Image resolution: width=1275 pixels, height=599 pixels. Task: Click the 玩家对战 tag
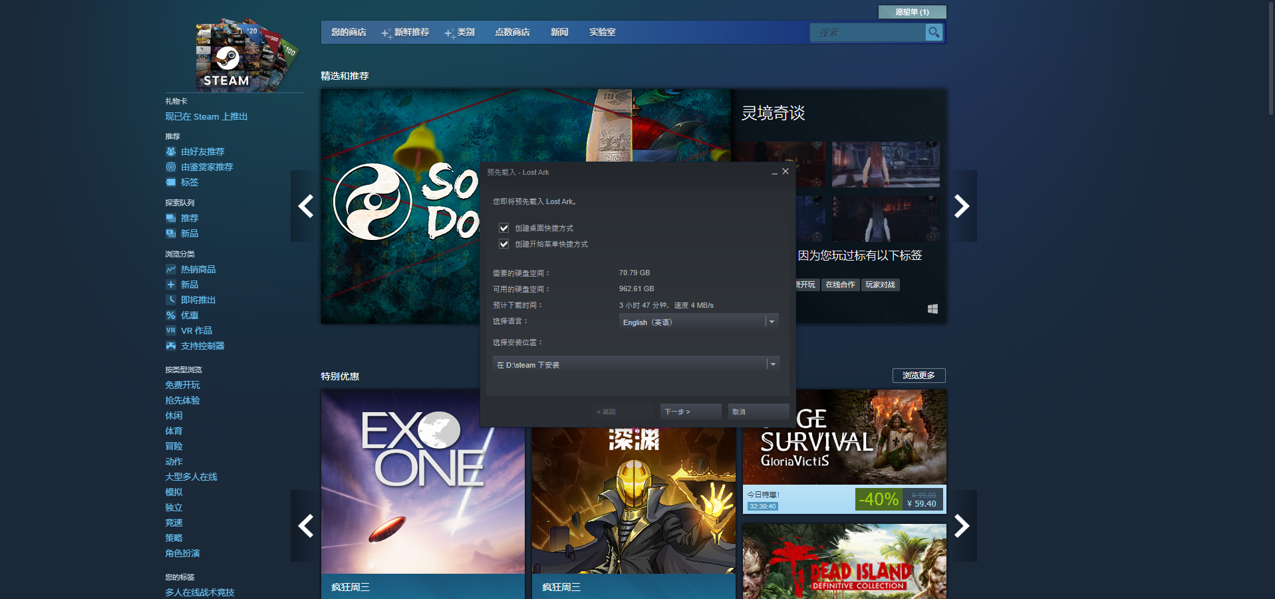(880, 285)
